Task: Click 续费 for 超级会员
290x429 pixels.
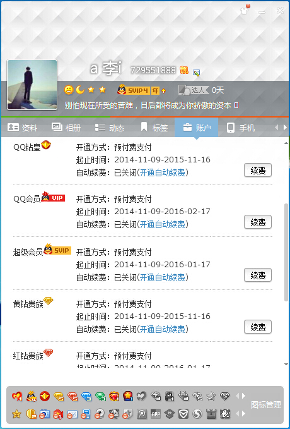Action: [258, 275]
